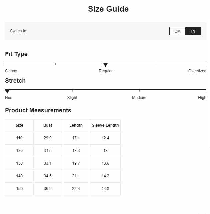The image size is (210, 214).
Task: Click the Regular fit label
Action: pyautogui.click(x=106, y=71)
